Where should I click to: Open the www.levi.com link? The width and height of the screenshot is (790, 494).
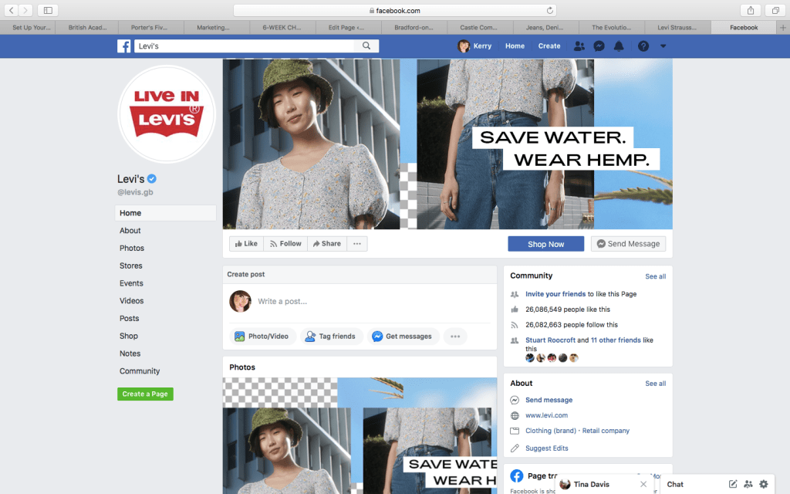click(546, 415)
